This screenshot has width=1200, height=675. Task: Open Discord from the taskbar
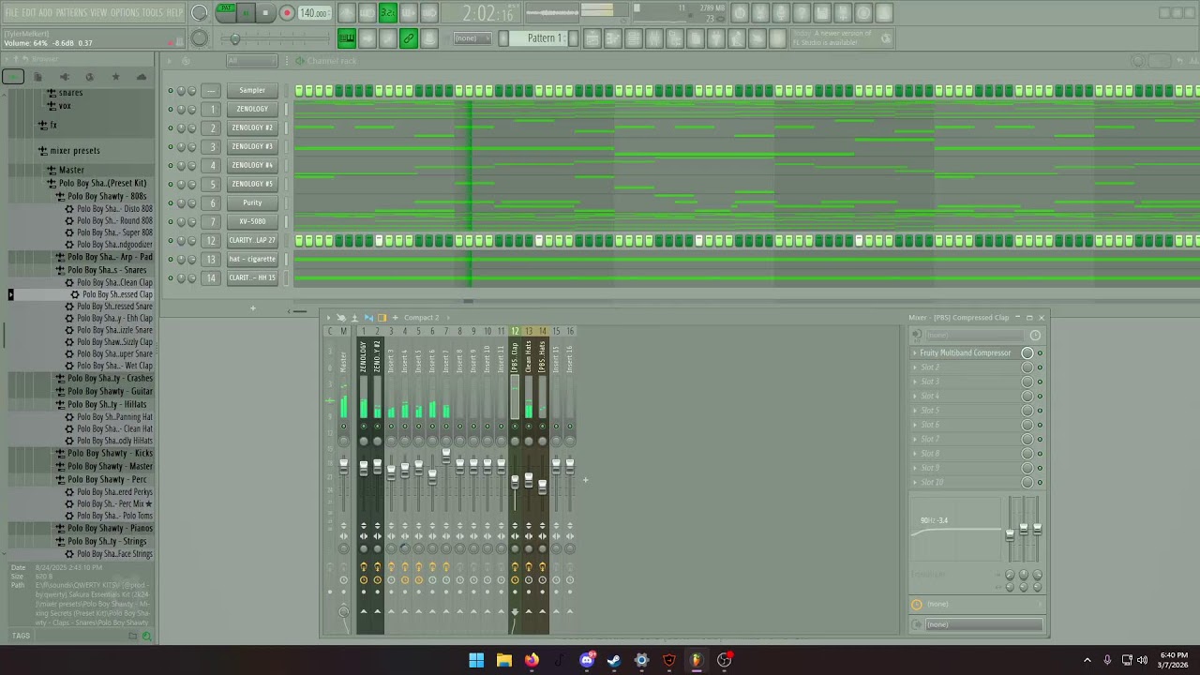click(587, 660)
